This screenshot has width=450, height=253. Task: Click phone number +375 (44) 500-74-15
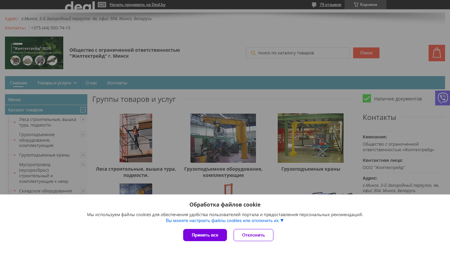(50, 28)
